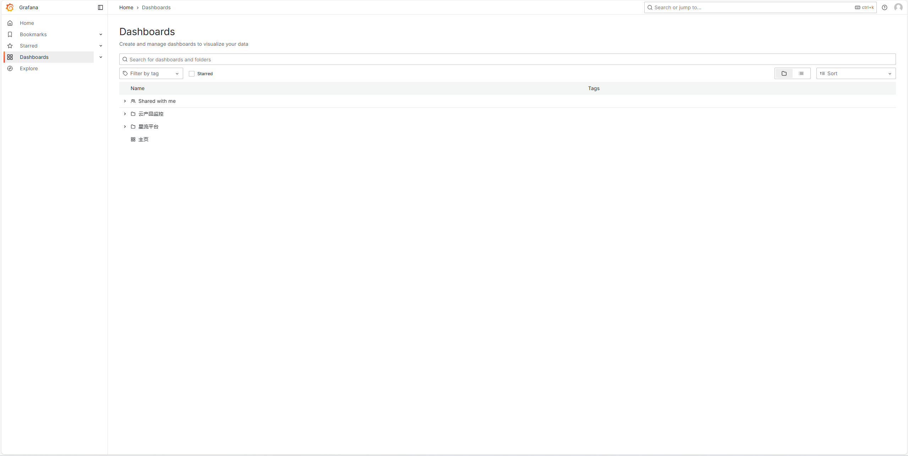Open the Sort dropdown
The width and height of the screenshot is (908, 456).
[855, 73]
